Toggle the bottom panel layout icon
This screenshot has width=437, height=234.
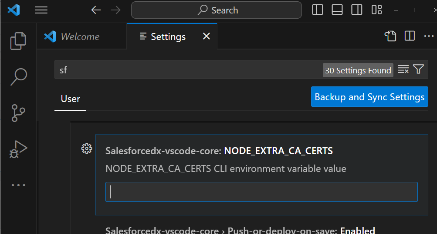337,10
